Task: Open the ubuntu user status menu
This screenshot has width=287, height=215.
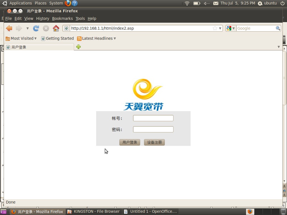Action: click(x=267, y=3)
